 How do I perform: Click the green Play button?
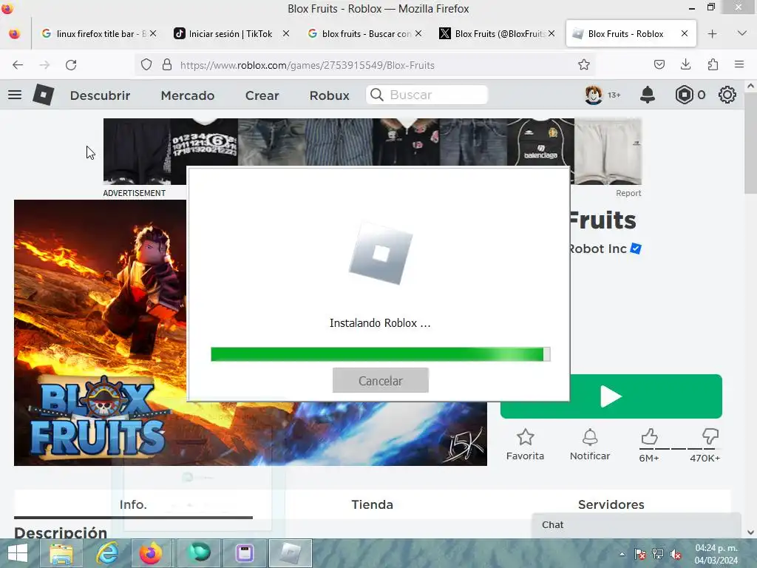[x=611, y=396]
